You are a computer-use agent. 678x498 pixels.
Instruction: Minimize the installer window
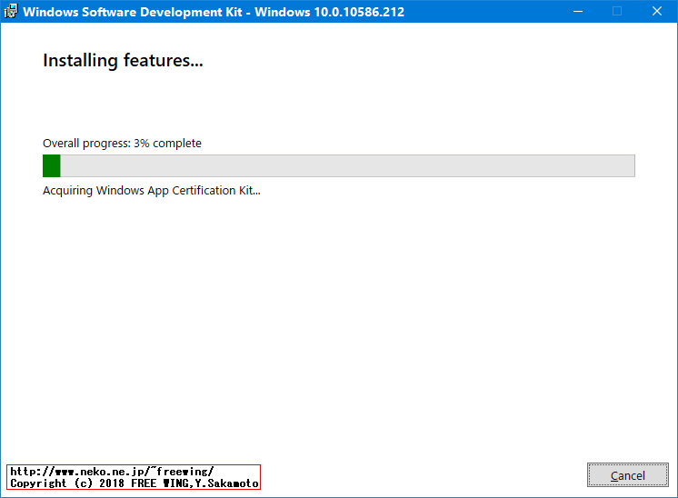point(578,11)
